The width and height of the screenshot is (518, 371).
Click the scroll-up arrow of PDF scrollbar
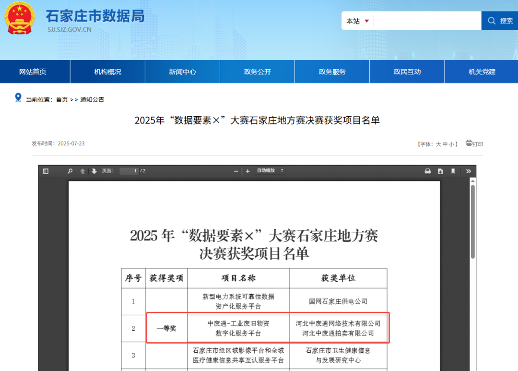473,181
